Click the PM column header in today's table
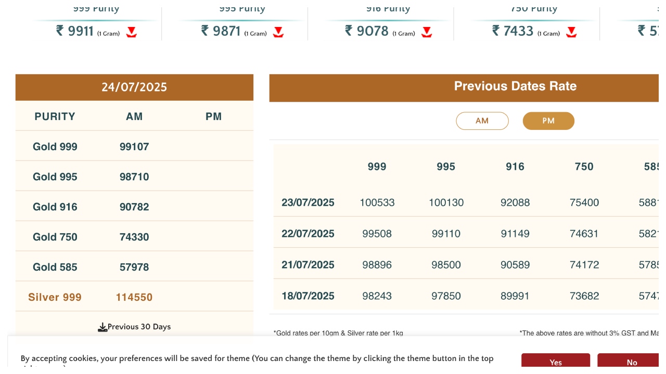This screenshot has height=374, width=666. [x=213, y=116]
